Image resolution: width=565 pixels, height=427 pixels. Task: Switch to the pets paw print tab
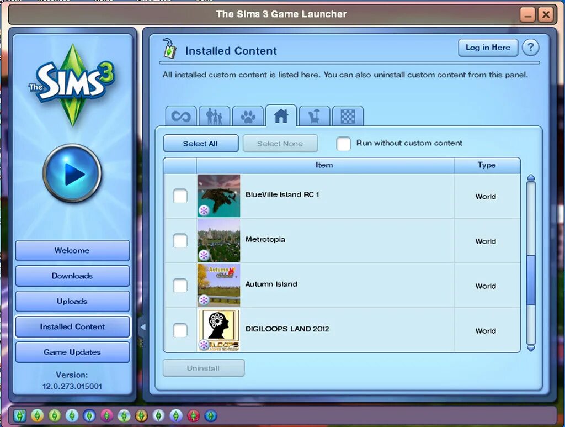click(x=248, y=116)
